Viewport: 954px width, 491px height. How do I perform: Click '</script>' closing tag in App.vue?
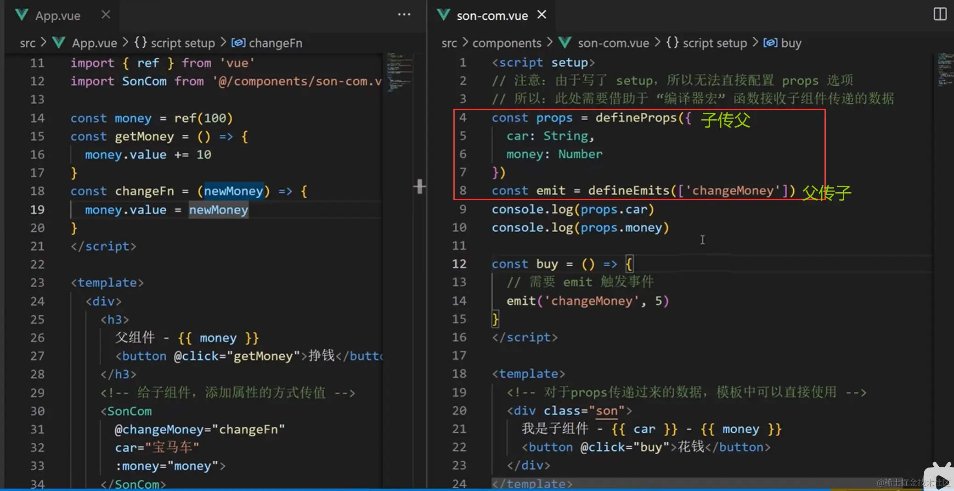pos(103,246)
